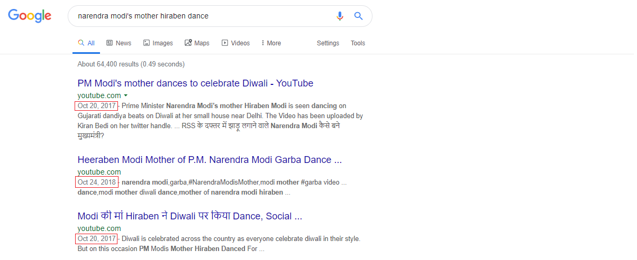Open the News results tab
The height and width of the screenshot is (260, 637).
pos(119,43)
